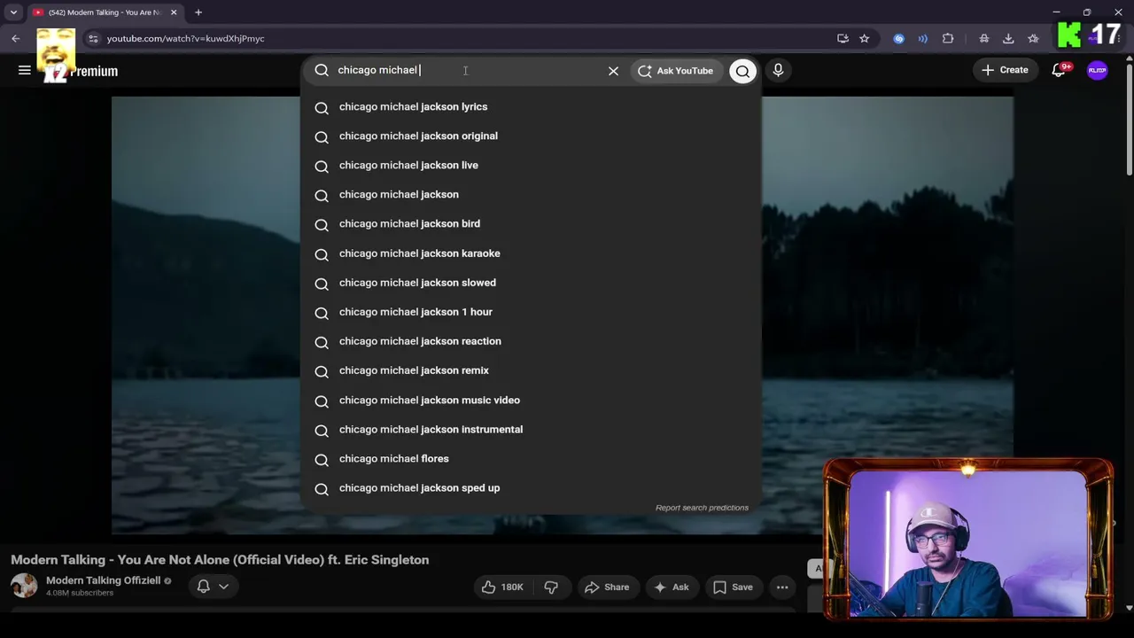Click in the search field text

click(466, 70)
